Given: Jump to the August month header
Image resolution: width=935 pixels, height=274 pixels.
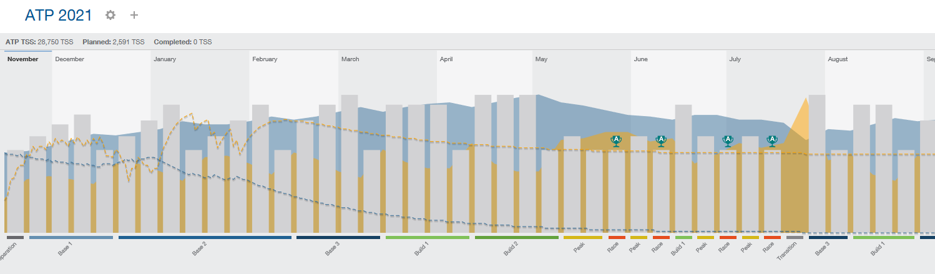Looking at the screenshot, I should tap(838, 59).
